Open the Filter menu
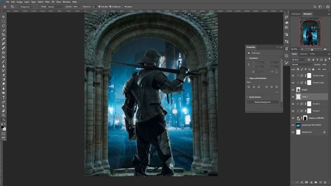 [x=47, y=2]
